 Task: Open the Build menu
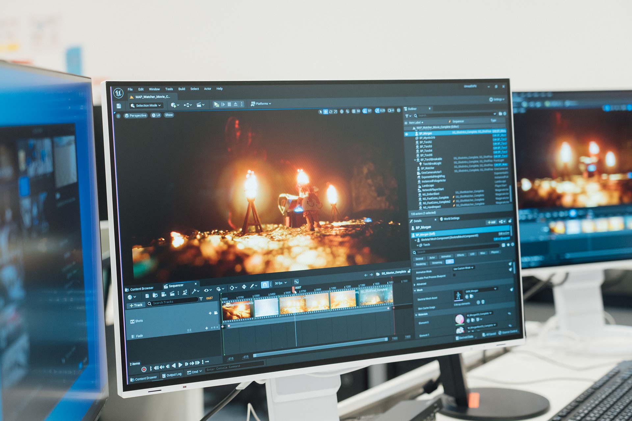[x=182, y=89]
